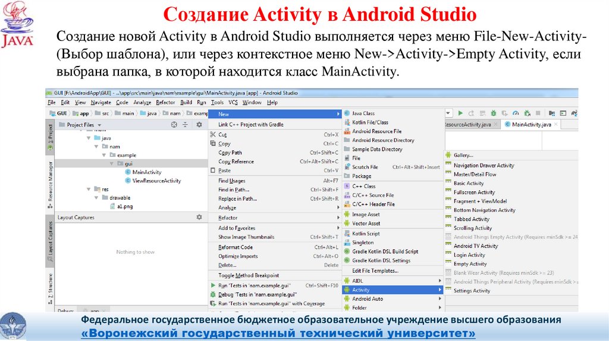Expand the Folder submenu arrow
Screen dimensions: 609x341
pyautogui.click(x=440, y=308)
